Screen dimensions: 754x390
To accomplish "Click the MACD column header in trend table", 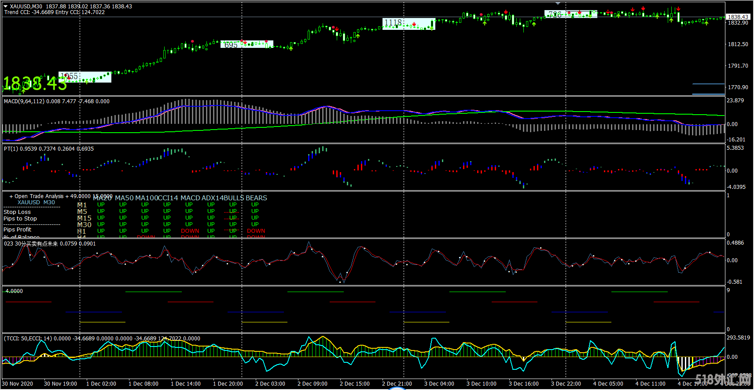I will [x=190, y=198].
